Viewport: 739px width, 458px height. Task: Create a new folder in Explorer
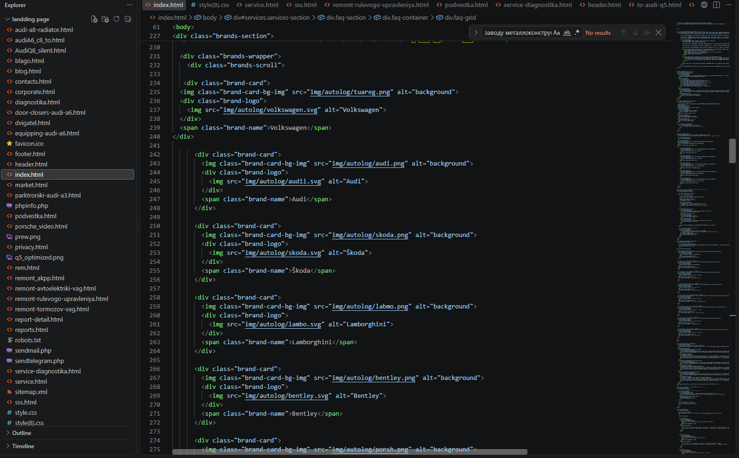coord(105,19)
